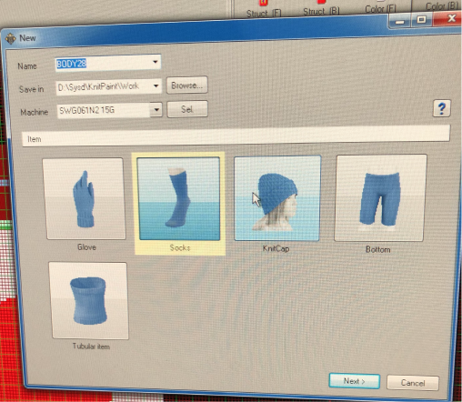Click into the BODY28 name field
Screen dimensions: 462x402
[103, 64]
